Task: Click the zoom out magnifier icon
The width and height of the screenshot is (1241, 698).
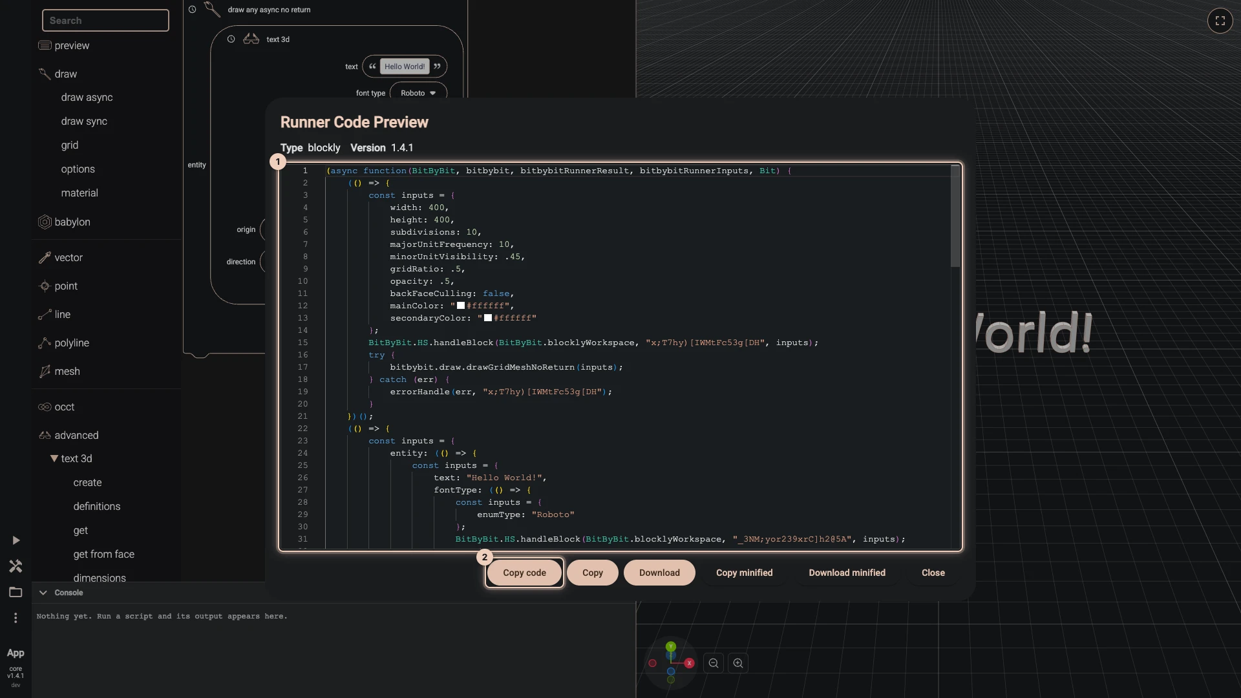Action: (x=714, y=663)
